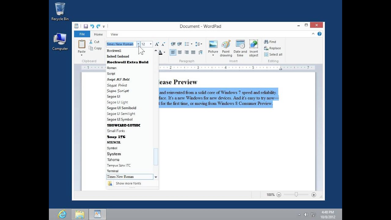This screenshot has height=220, width=391.
Task: Click the Increase indent icon
Action: [180, 44]
